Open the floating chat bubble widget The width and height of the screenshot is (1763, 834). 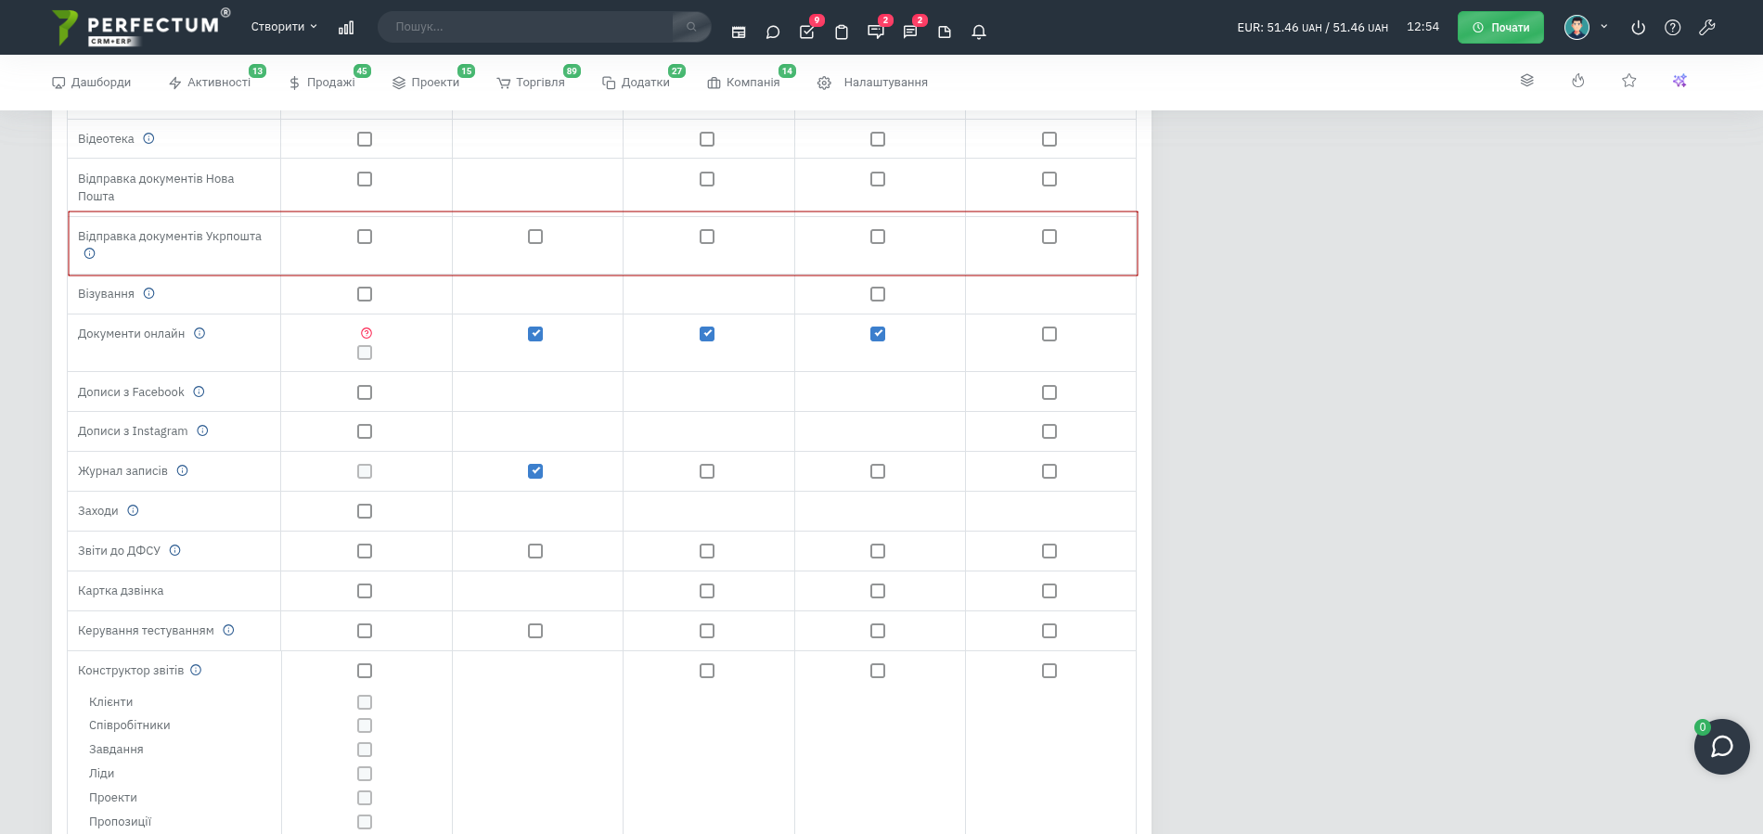(1722, 747)
